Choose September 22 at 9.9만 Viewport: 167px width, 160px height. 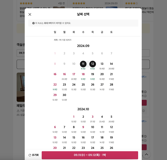[x=55, y=86]
